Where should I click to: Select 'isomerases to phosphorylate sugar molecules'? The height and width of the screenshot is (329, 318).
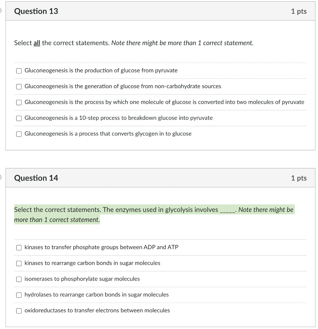click(x=19, y=279)
